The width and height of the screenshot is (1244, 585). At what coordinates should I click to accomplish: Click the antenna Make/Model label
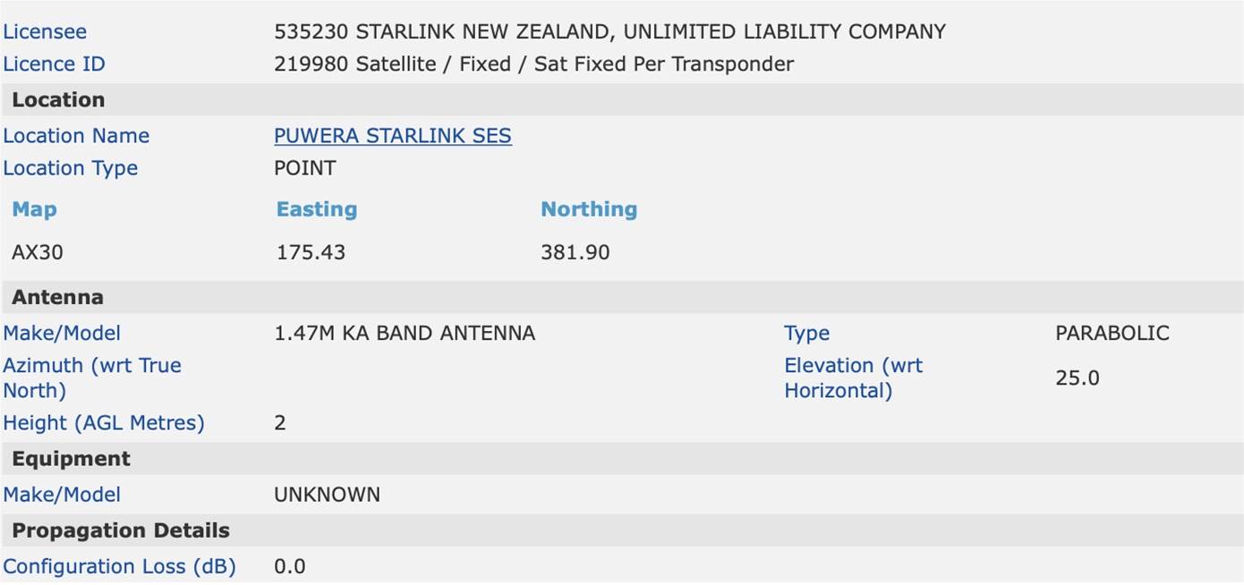[62, 334]
